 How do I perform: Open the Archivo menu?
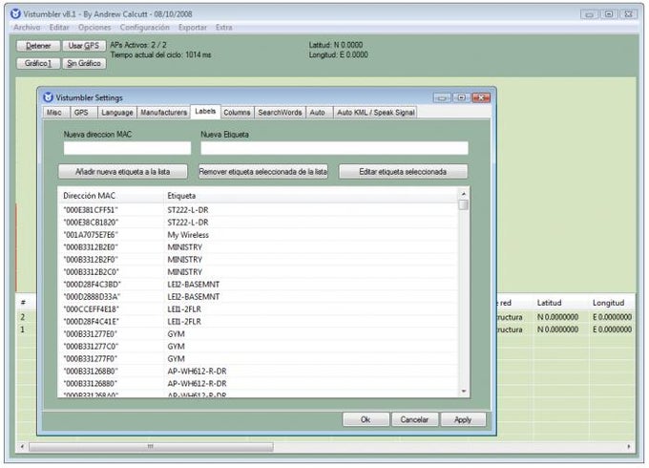[x=27, y=28]
